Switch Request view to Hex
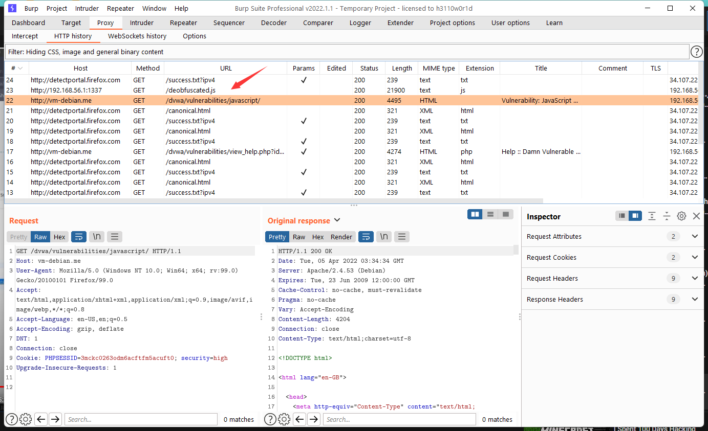The height and width of the screenshot is (431, 708). pyautogui.click(x=59, y=237)
